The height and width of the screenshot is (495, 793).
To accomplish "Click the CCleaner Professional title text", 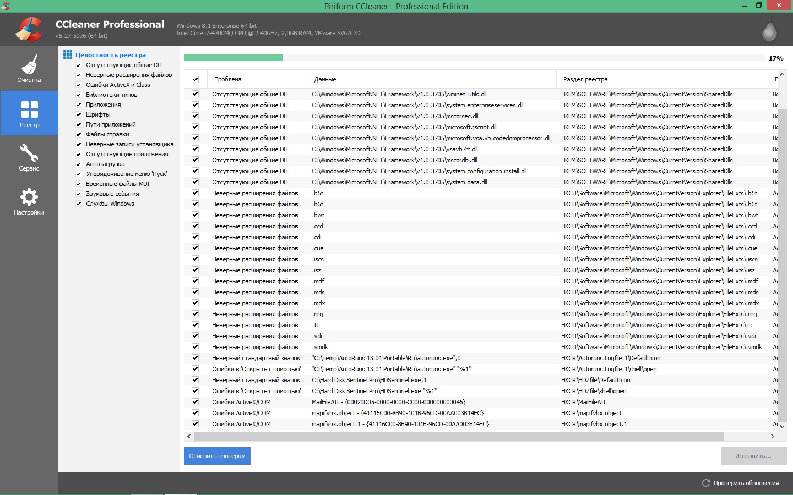I will coord(110,24).
